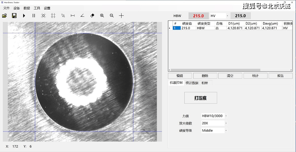296x152 pixels.
Task: Click the 编辑 button
Action: coord(180,76)
